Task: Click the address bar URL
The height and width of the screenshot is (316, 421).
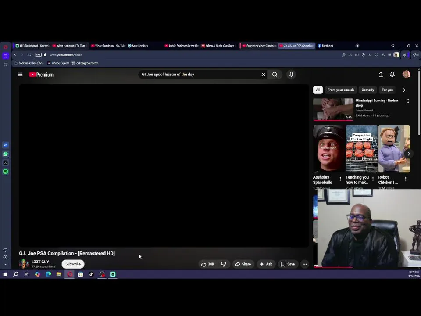Action: (x=66, y=55)
